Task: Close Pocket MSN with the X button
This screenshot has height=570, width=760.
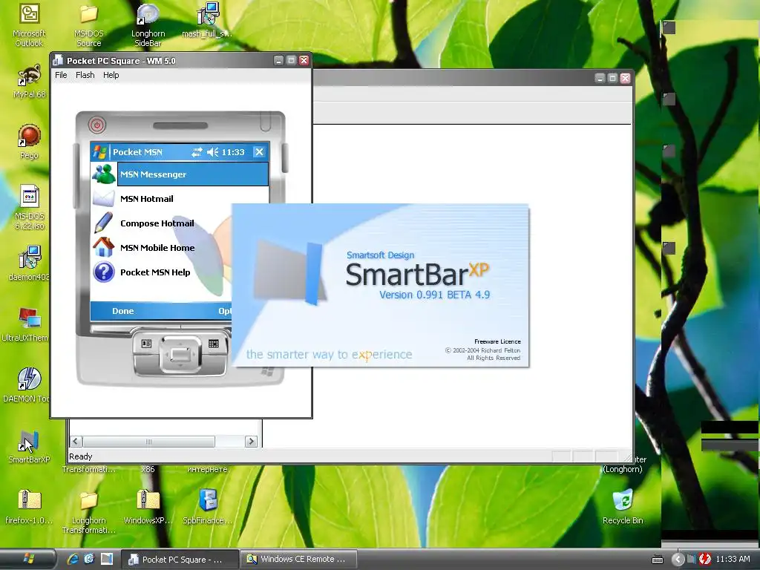Action: tap(259, 152)
